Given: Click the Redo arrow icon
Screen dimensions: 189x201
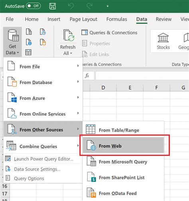Looking at the screenshot, I should [89, 6].
